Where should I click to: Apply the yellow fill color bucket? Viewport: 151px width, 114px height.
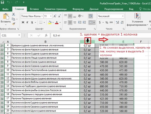[50, 22]
